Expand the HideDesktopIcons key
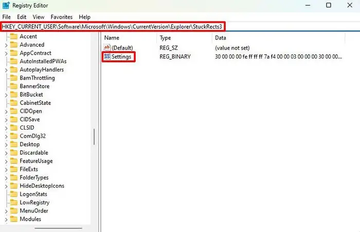The height and width of the screenshot is (232, 360). 6,186
